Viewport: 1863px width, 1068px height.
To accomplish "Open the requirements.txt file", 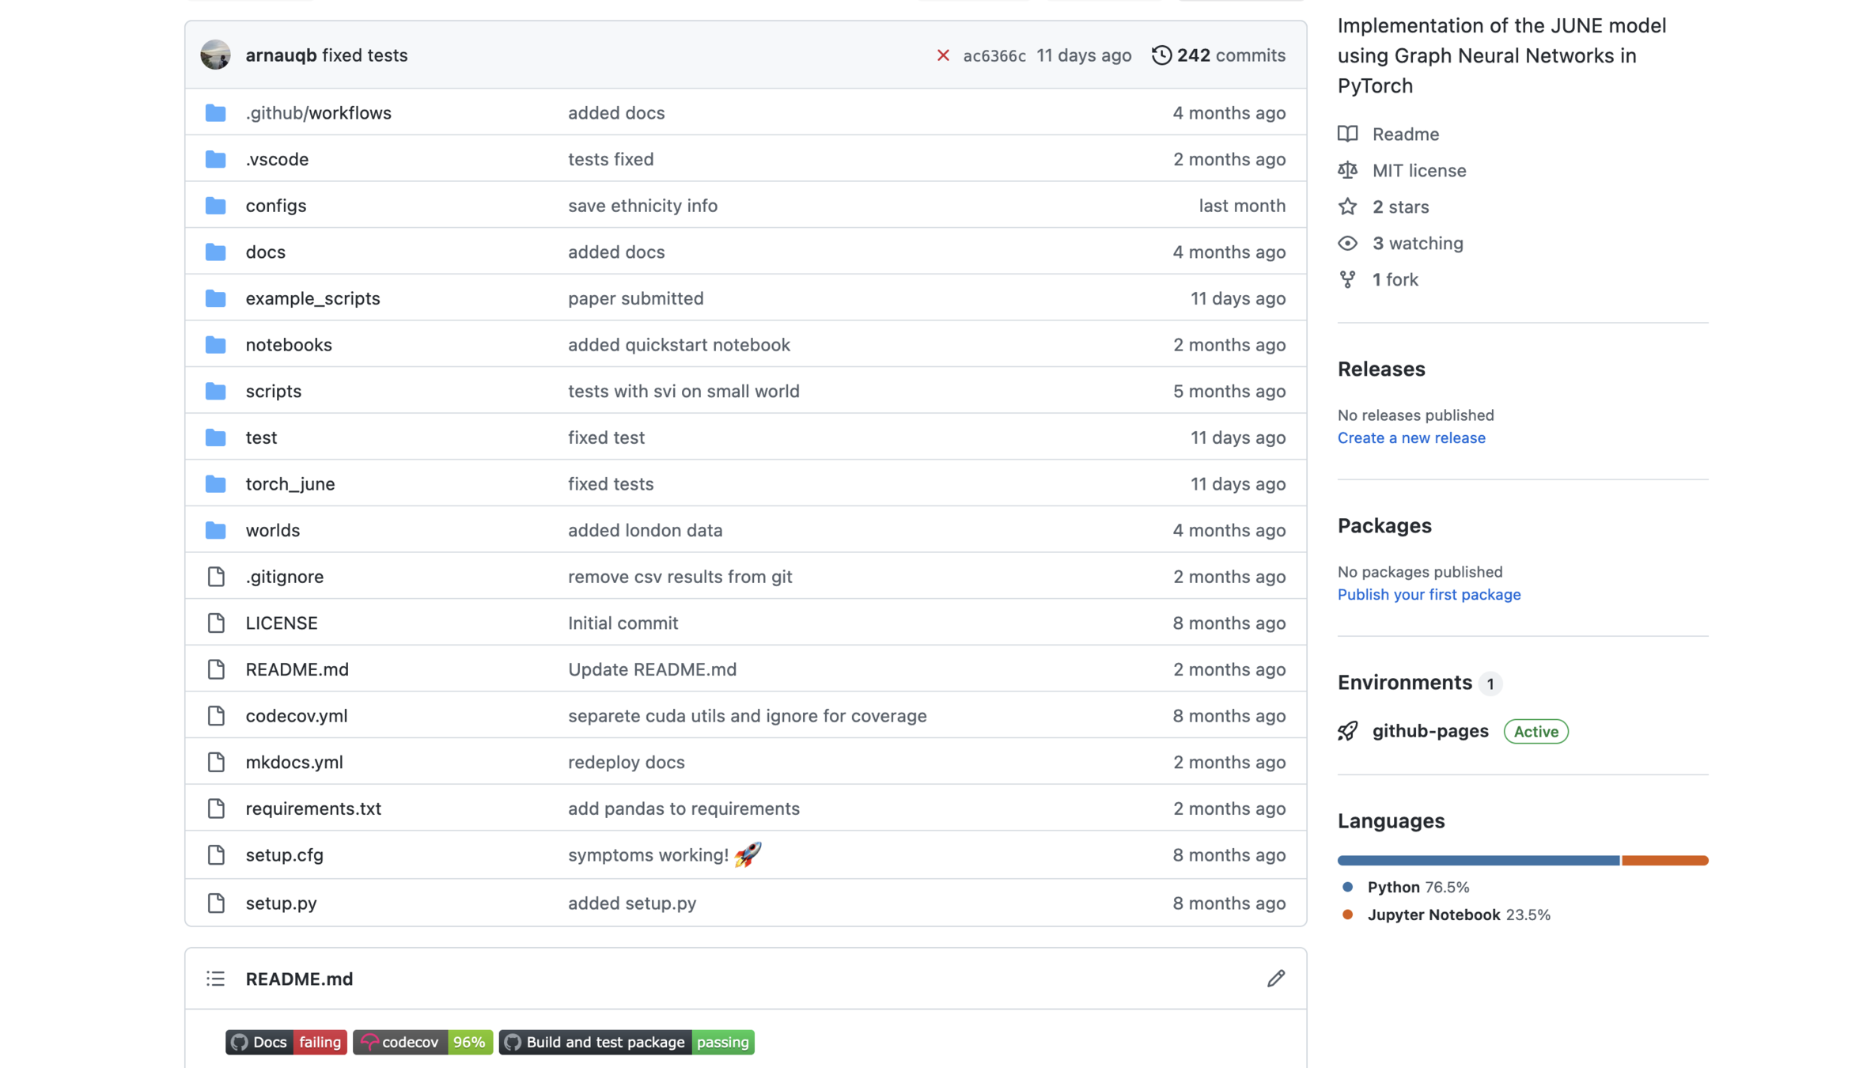I will point(313,809).
